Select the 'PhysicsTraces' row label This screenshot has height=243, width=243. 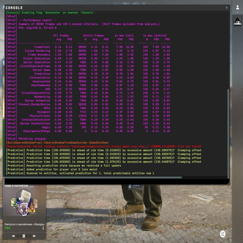40,116
